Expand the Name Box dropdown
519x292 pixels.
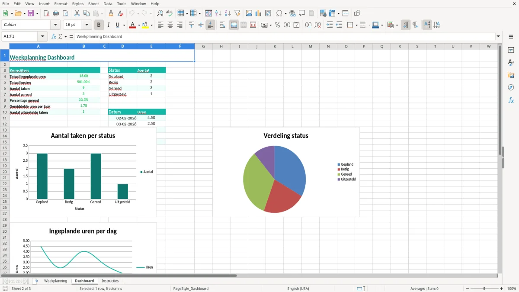point(42,36)
